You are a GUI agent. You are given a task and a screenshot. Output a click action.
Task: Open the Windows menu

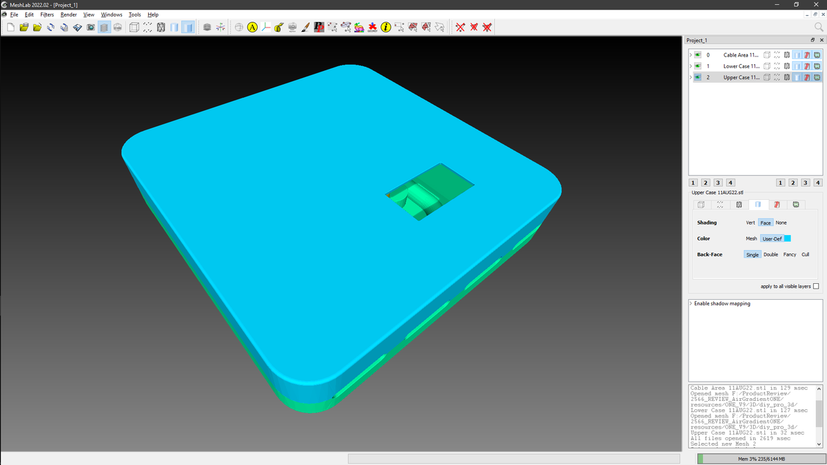112,14
